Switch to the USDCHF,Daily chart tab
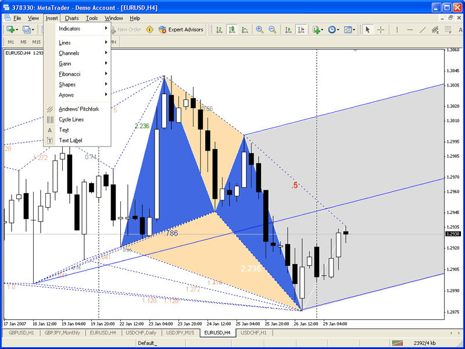The height and width of the screenshot is (349, 465). coord(141,333)
